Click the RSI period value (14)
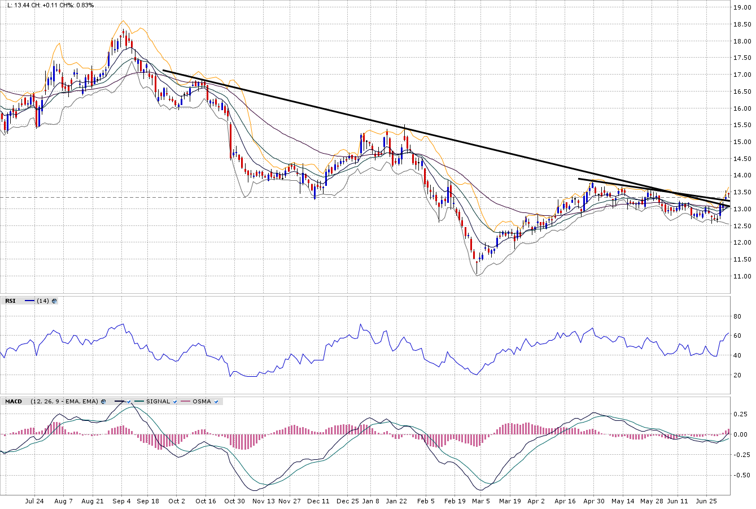Image resolution: width=756 pixels, height=509 pixels. (x=42, y=301)
